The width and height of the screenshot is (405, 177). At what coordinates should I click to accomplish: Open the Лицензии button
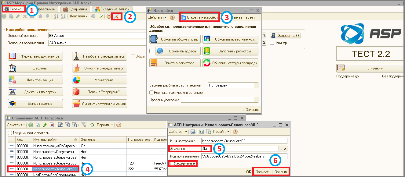pos(370,68)
